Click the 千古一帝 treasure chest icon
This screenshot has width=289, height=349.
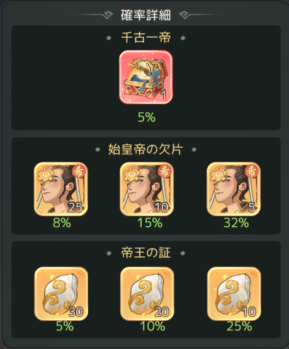(146, 77)
